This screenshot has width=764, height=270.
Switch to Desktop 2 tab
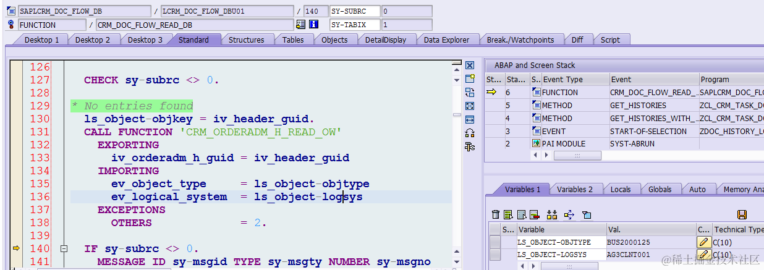(93, 40)
